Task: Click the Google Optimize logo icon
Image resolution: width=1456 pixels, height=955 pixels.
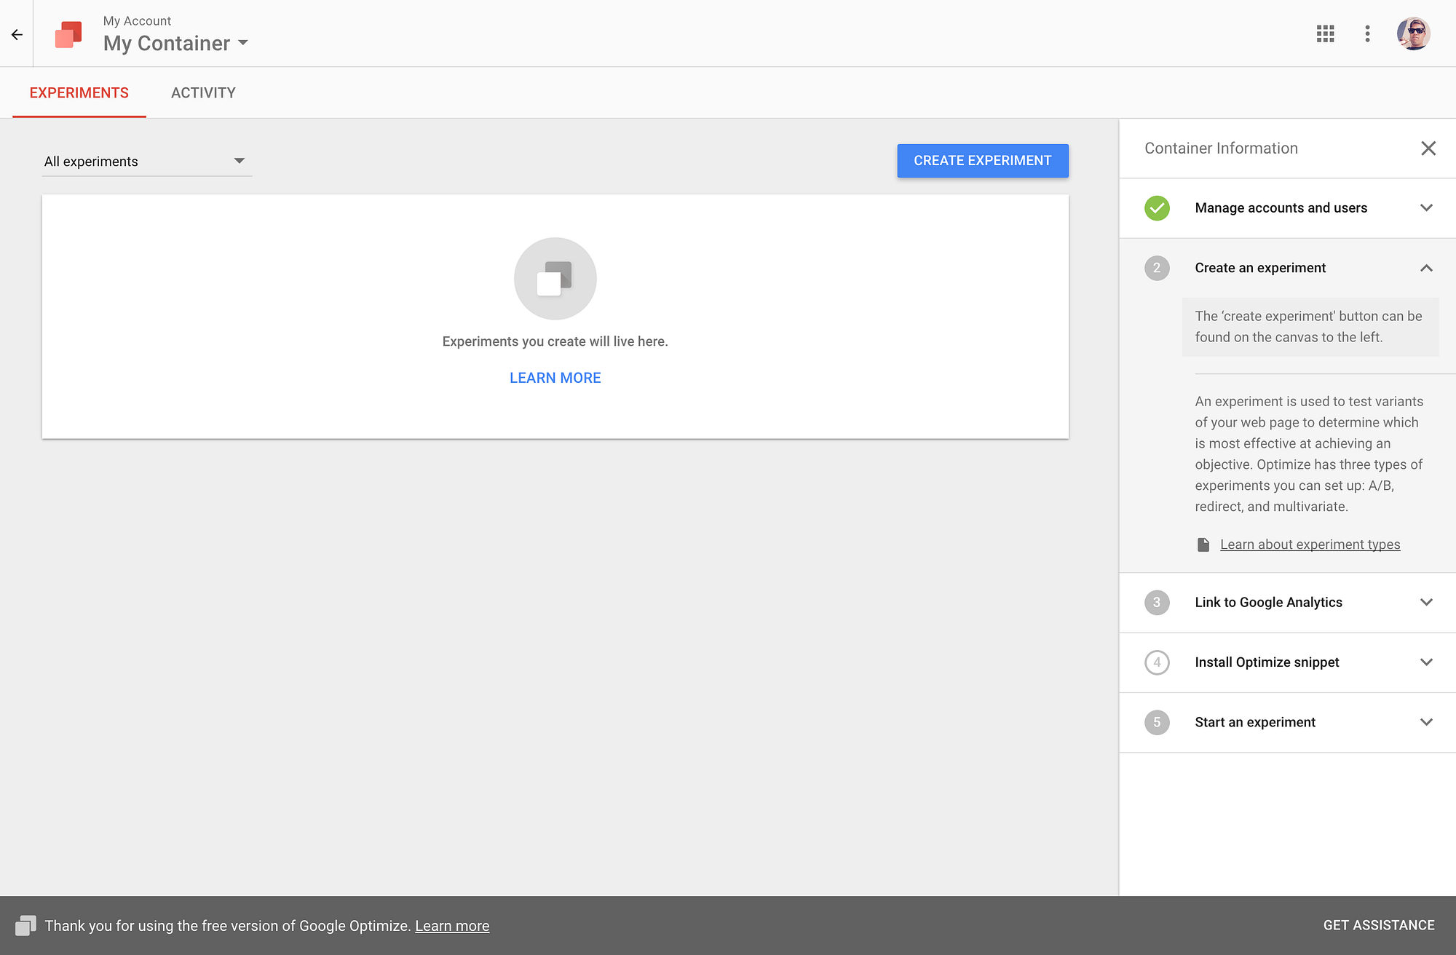Action: click(x=68, y=34)
